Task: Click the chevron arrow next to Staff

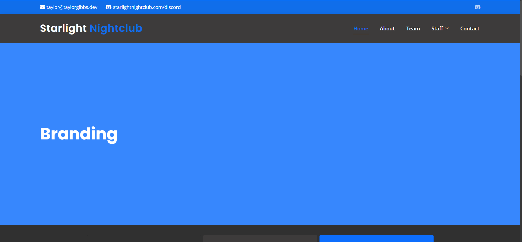Action: pos(447,28)
